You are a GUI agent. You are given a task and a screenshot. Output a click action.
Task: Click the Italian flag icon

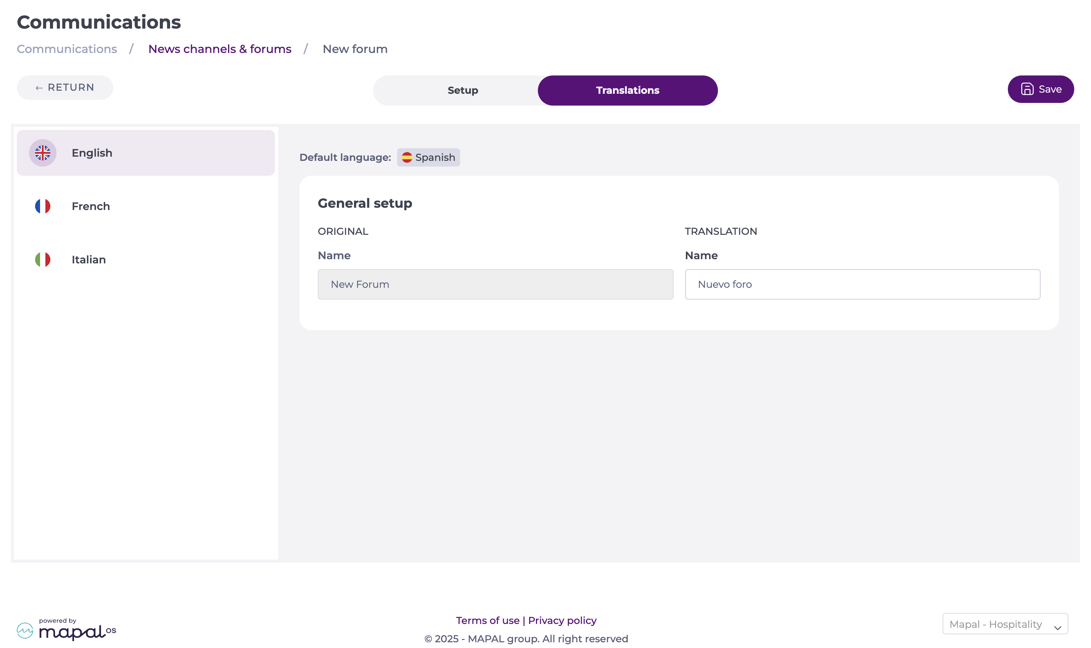[x=42, y=259]
